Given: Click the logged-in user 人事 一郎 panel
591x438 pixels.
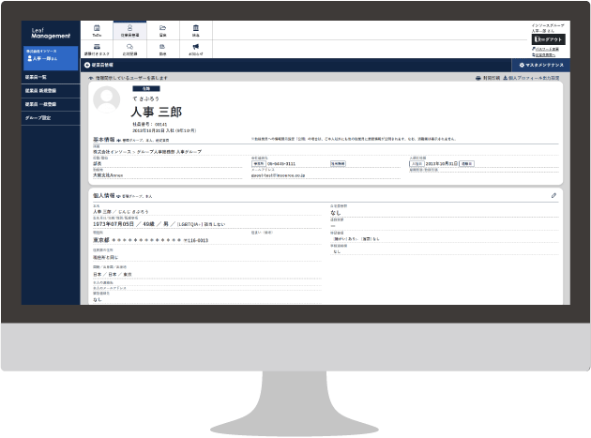Looking at the screenshot, I should coord(51,58).
